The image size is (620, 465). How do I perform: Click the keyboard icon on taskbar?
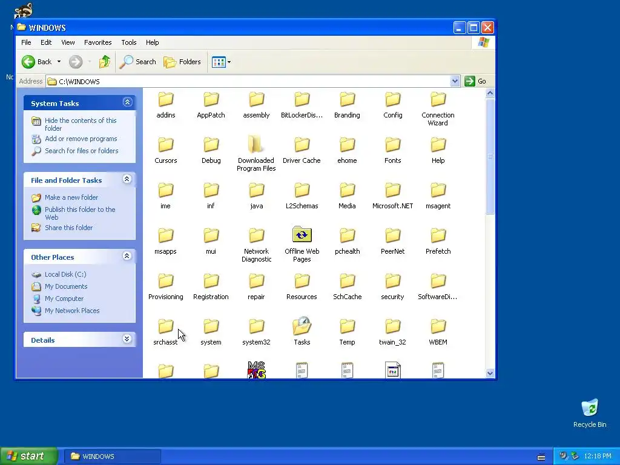point(541,457)
